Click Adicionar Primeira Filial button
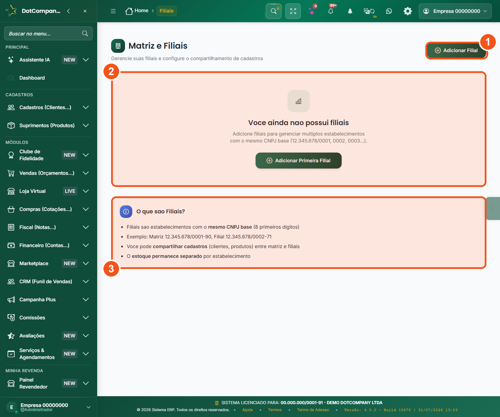500x417 pixels. pos(299,161)
